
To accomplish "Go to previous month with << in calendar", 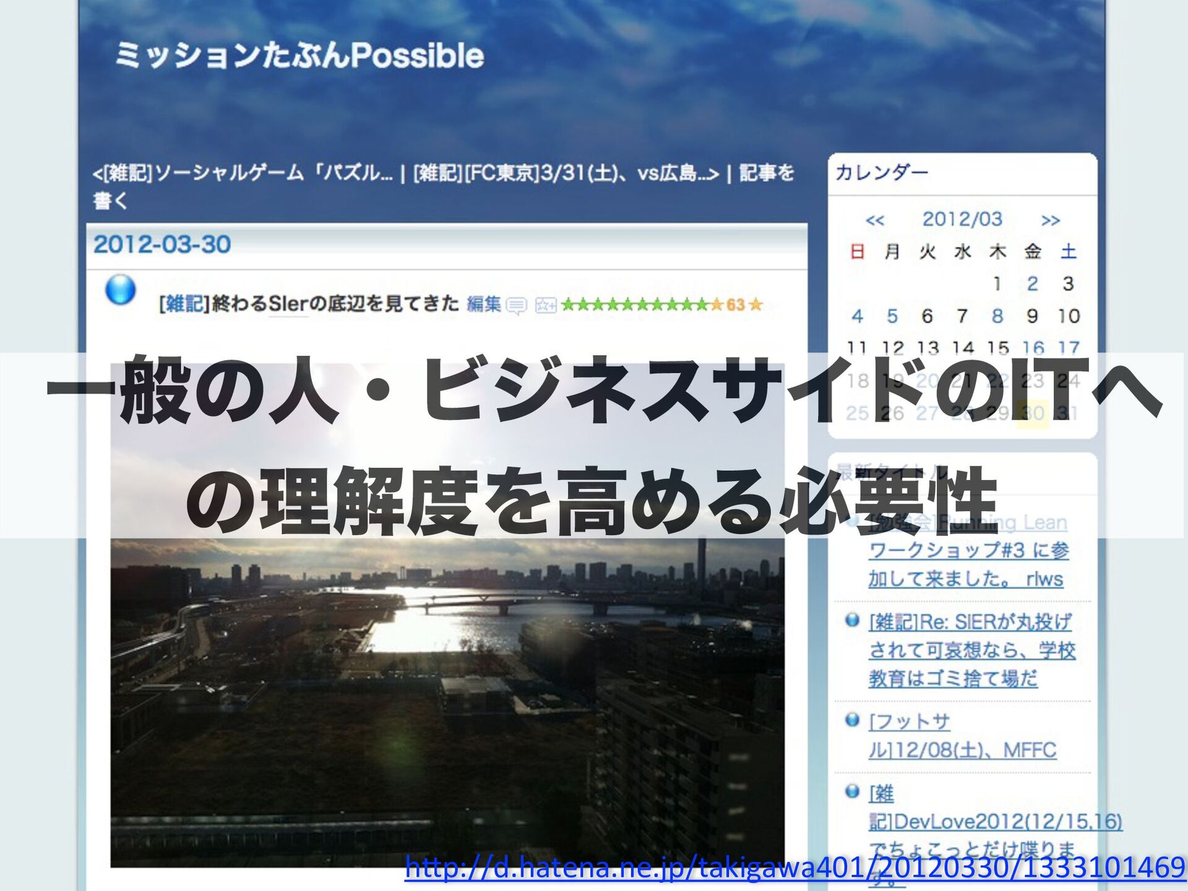I will coord(875,220).
